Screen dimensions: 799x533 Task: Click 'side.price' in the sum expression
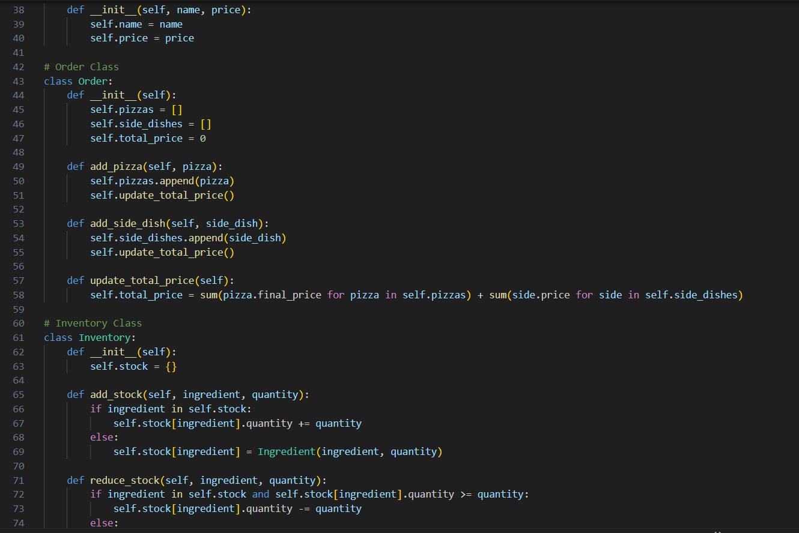[541, 295]
